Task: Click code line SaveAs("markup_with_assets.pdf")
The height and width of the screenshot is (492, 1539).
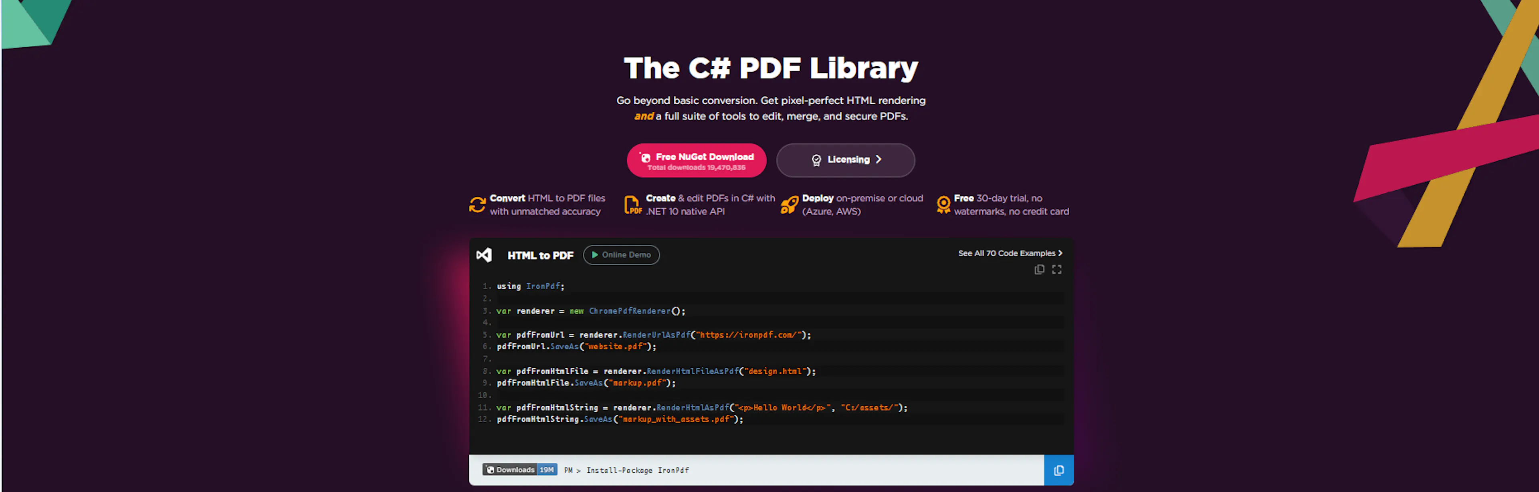Action: tap(620, 419)
